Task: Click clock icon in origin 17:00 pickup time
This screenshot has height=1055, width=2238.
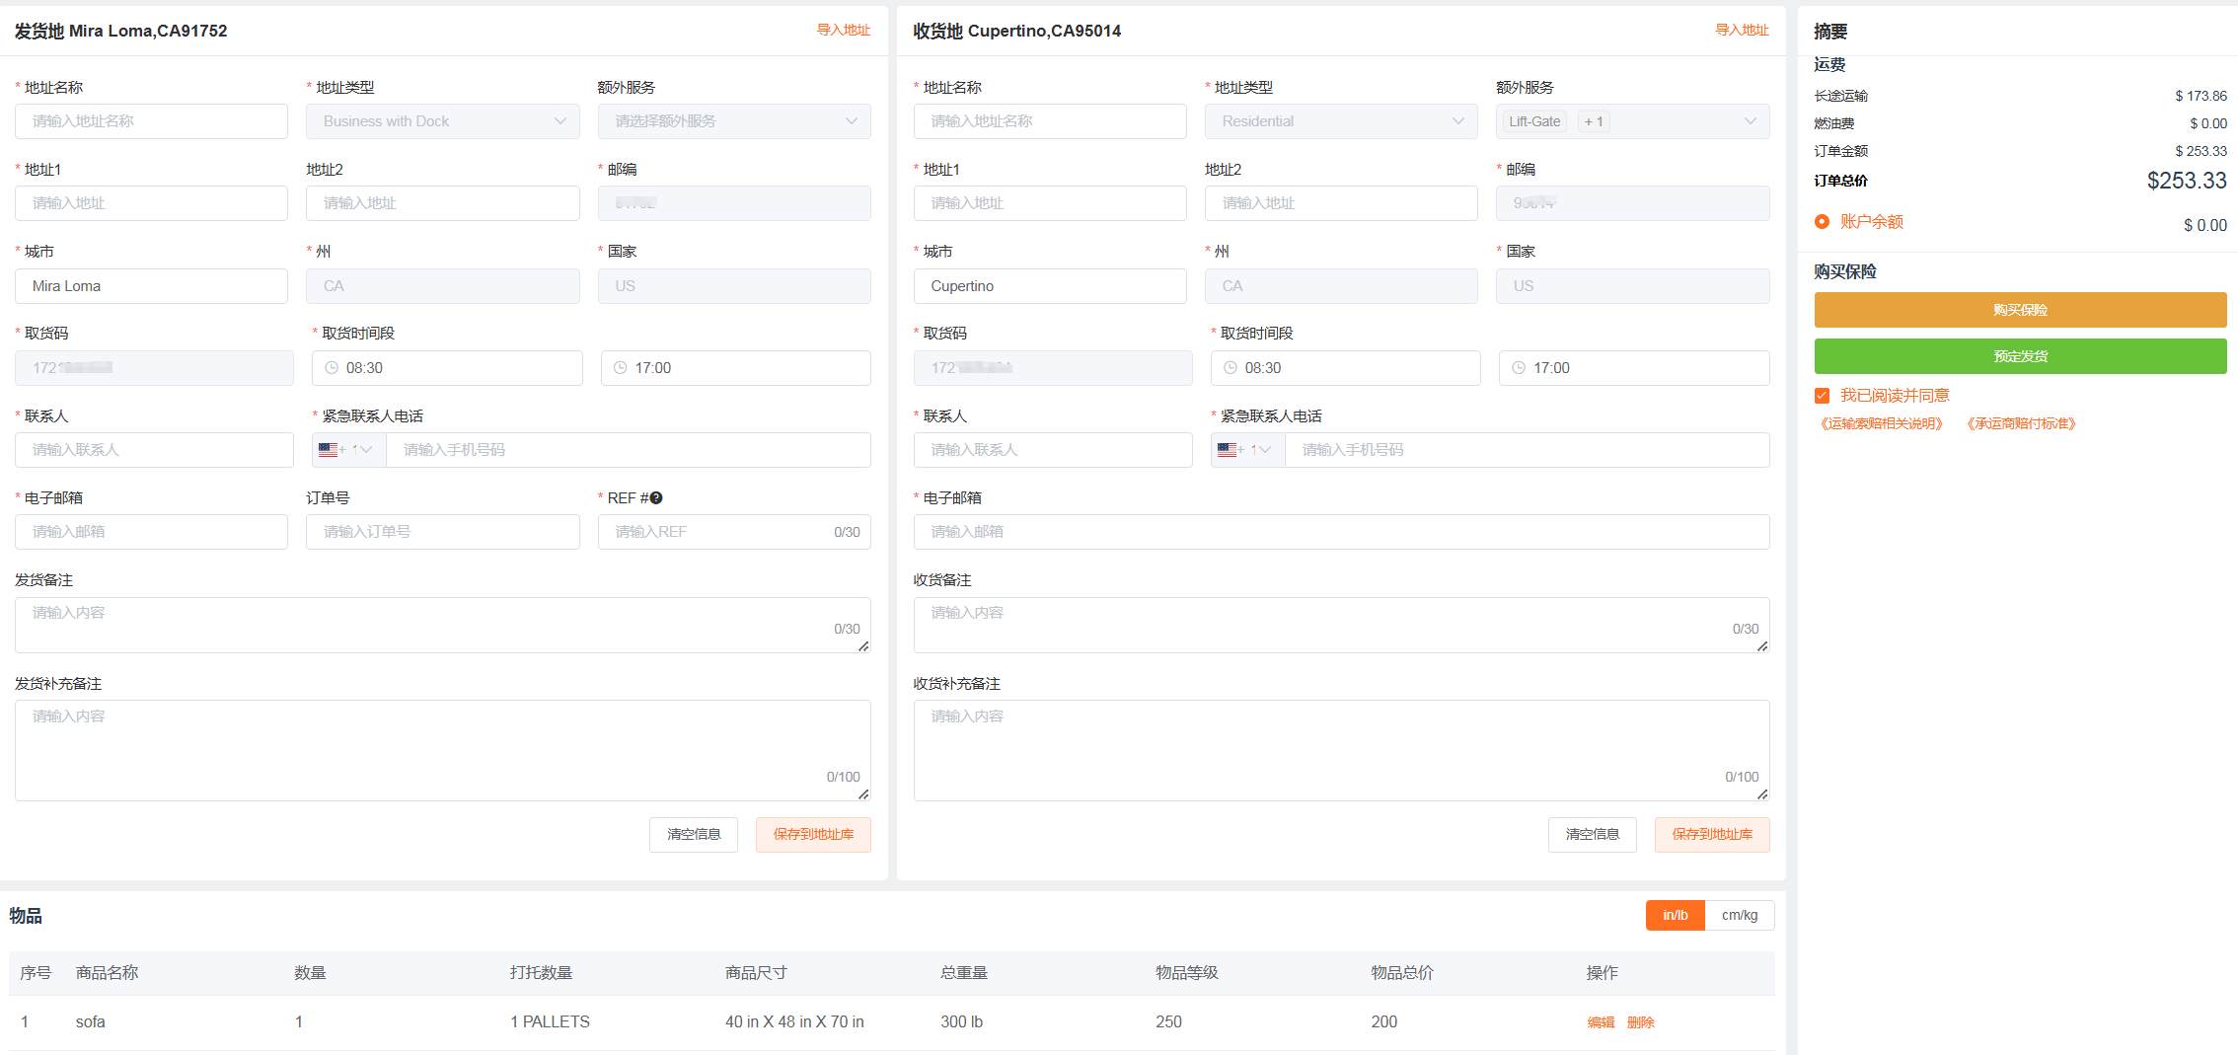Action: click(620, 368)
